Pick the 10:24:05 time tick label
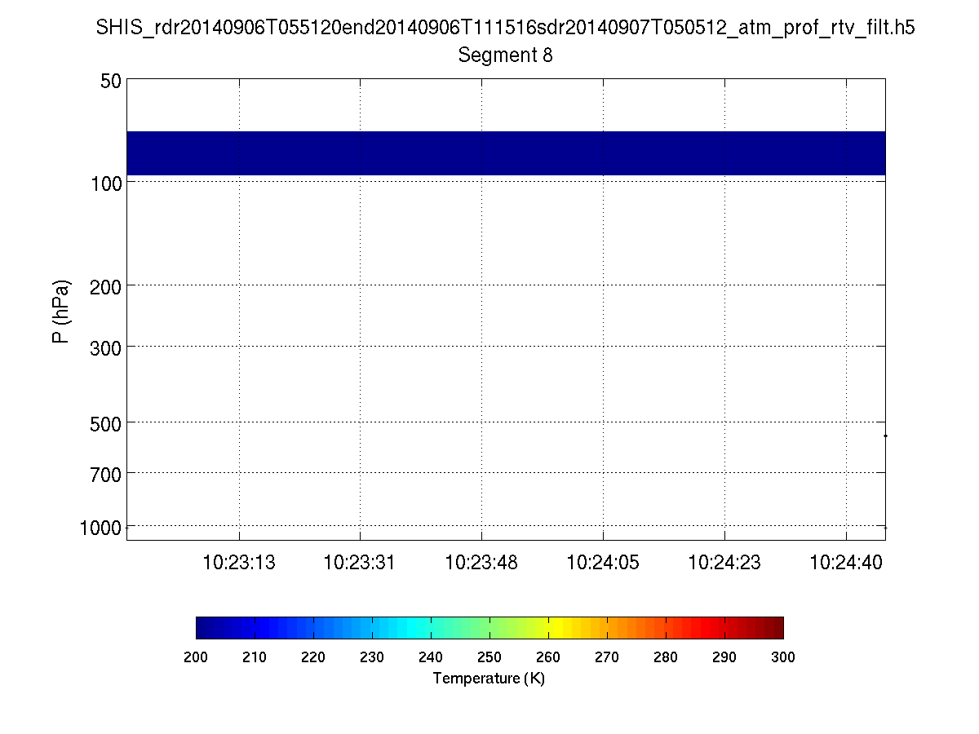Viewport: 979px width, 734px height. pos(603,561)
